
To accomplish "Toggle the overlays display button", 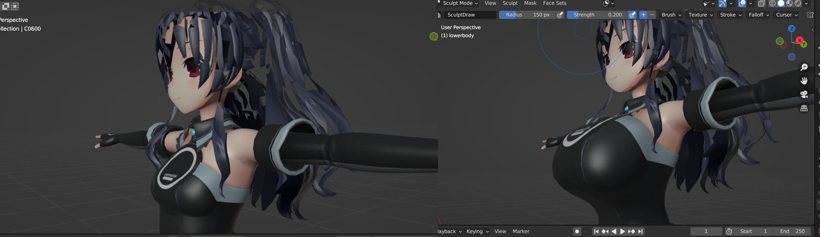I will [x=742, y=4].
